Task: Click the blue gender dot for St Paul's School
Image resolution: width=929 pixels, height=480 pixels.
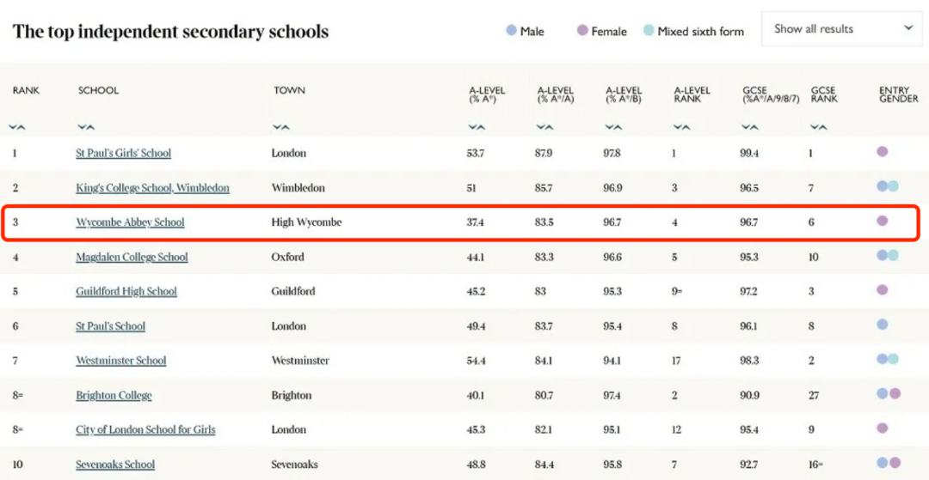Action: 883,325
